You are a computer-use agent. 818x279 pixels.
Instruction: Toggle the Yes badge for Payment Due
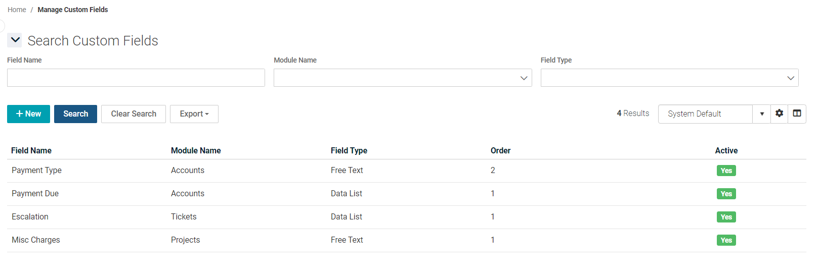pos(726,194)
